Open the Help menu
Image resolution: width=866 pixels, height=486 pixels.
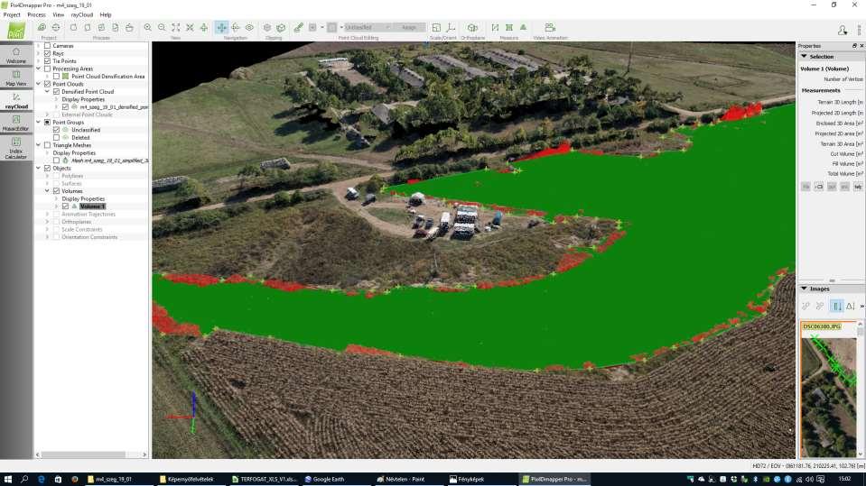pos(106,15)
